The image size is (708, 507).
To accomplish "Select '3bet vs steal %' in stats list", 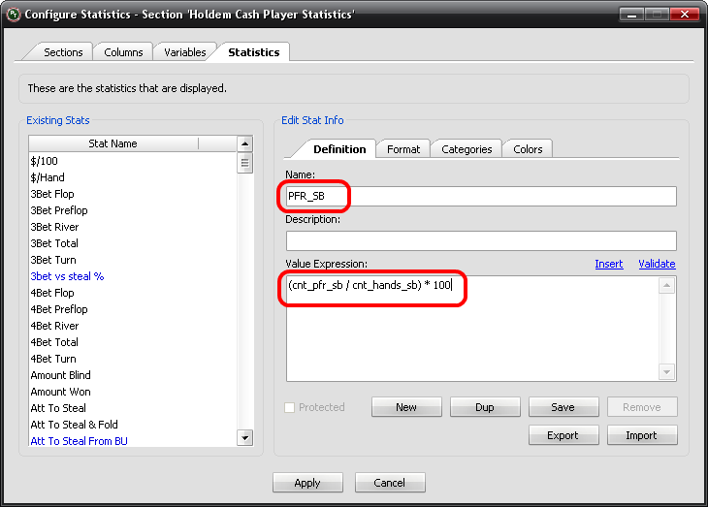I will point(67,276).
